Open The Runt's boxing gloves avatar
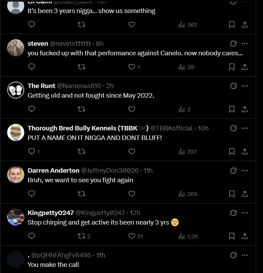This screenshot has height=273, width=263. click(x=16, y=90)
